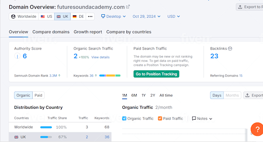Switch to Paid distribution toggle
263x142 pixels.
click(x=38, y=95)
